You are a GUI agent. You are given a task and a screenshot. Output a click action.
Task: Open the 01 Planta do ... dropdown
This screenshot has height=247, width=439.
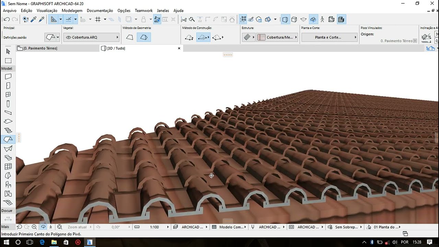click(x=384, y=227)
